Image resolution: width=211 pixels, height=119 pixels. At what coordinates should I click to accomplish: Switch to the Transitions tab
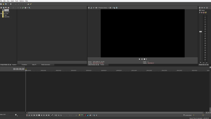pyautogui.click(x=24, y=65)
